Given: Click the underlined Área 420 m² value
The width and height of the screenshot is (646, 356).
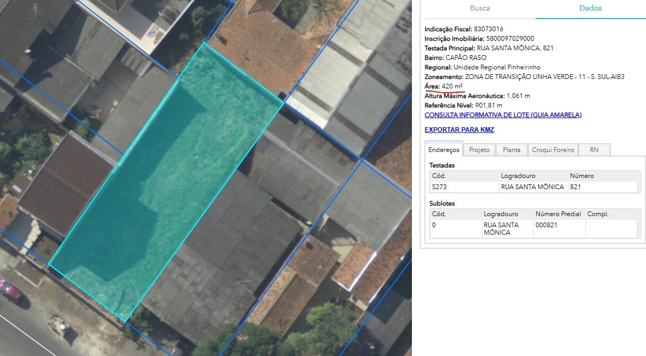Looking at the screenshot, I should click(x=452, y=86).
